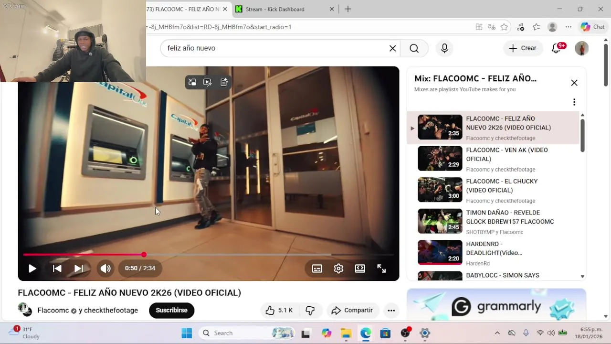This screenshot has height=344, width=611.
Task: Click the Suscribirse button
Action: click(x=171, y=310)
